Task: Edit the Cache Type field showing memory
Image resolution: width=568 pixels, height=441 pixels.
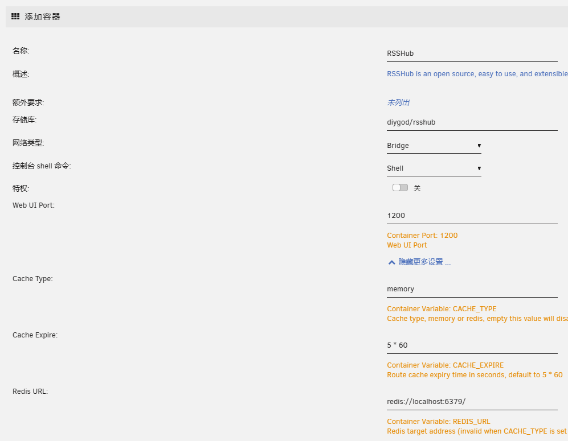Action: tap(472, 289)
